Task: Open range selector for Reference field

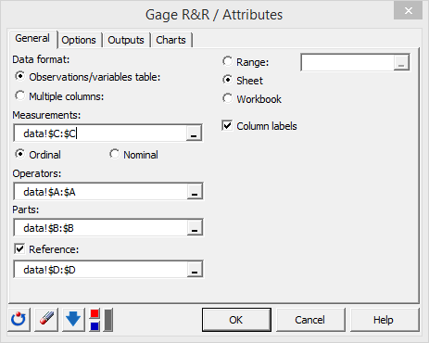Action: coord(195,270)
